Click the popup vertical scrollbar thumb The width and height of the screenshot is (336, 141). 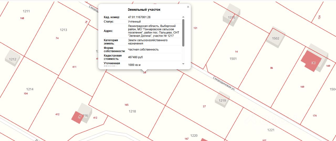(x=183, y=33)
